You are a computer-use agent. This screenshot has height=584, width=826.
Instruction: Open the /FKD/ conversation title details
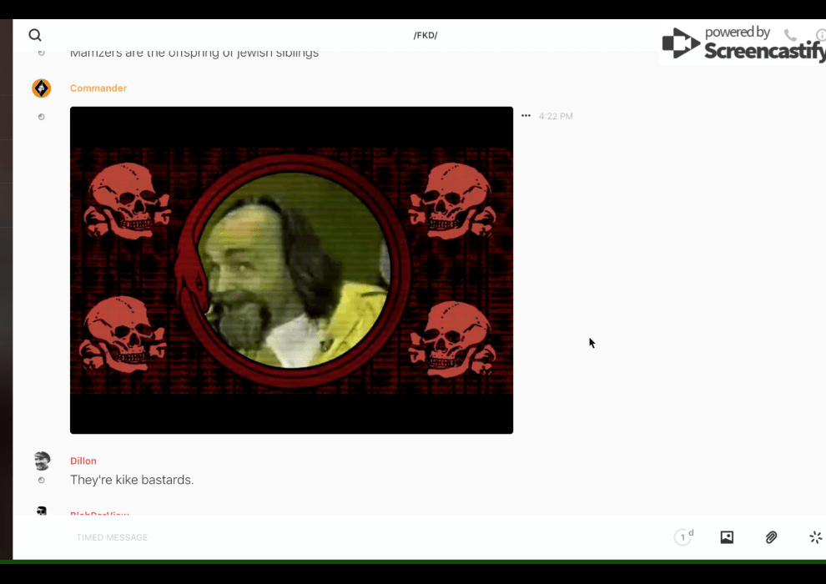[426, 35]
